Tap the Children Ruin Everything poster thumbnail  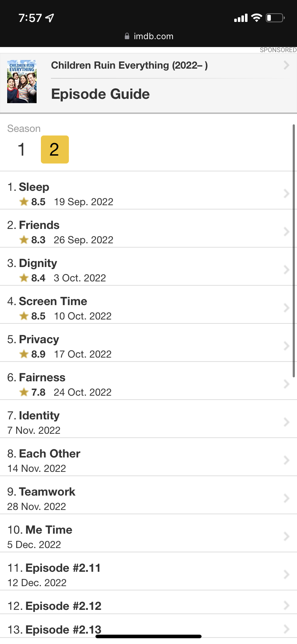[x=22, y=82]
